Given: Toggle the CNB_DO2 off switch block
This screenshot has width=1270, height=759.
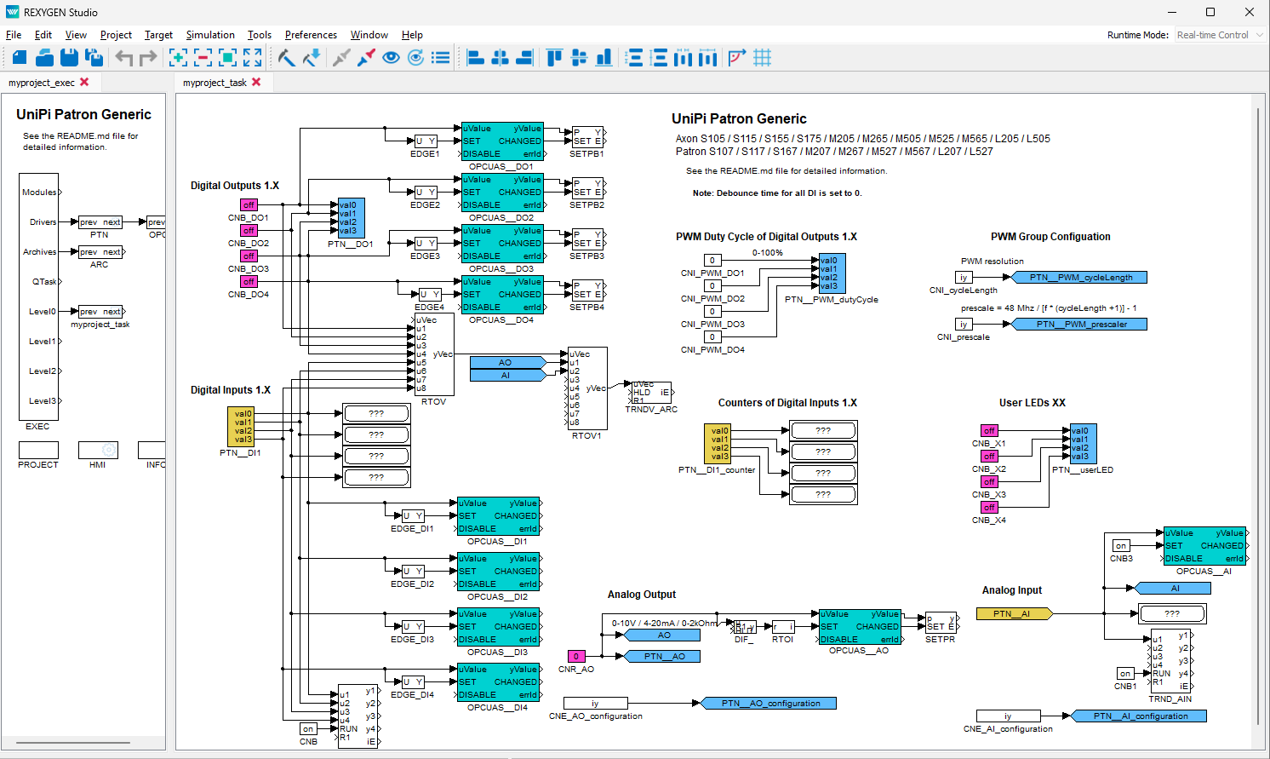Looking at the screenshot, I should coord(249,231).
